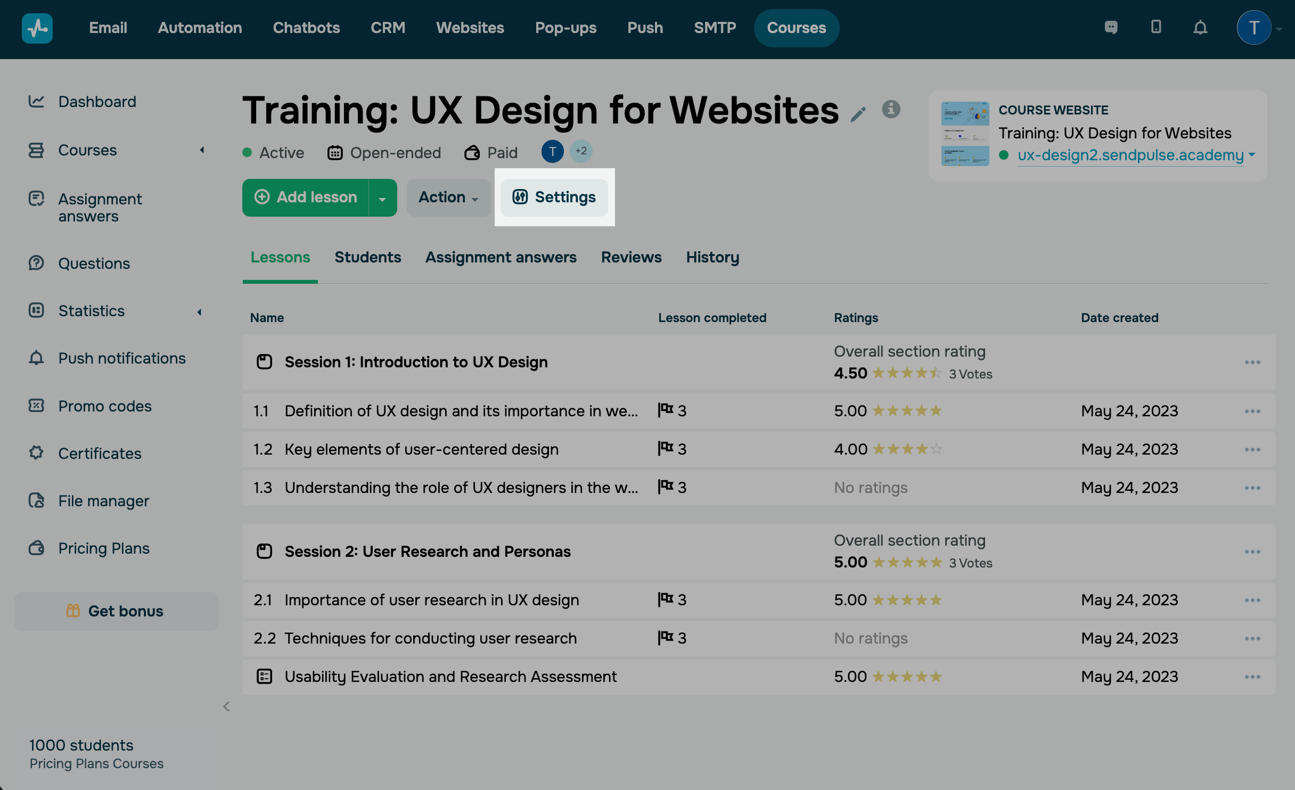The width and height of the screenshot is (1295, 790).
Task: Click the SendPulse logo icon
Action: coord(37,28)
